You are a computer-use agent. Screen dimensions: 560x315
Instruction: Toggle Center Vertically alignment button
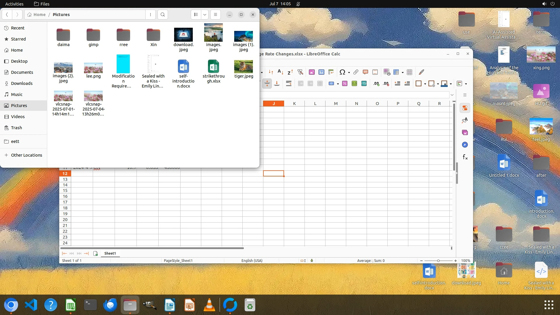(x=267, y=84)
